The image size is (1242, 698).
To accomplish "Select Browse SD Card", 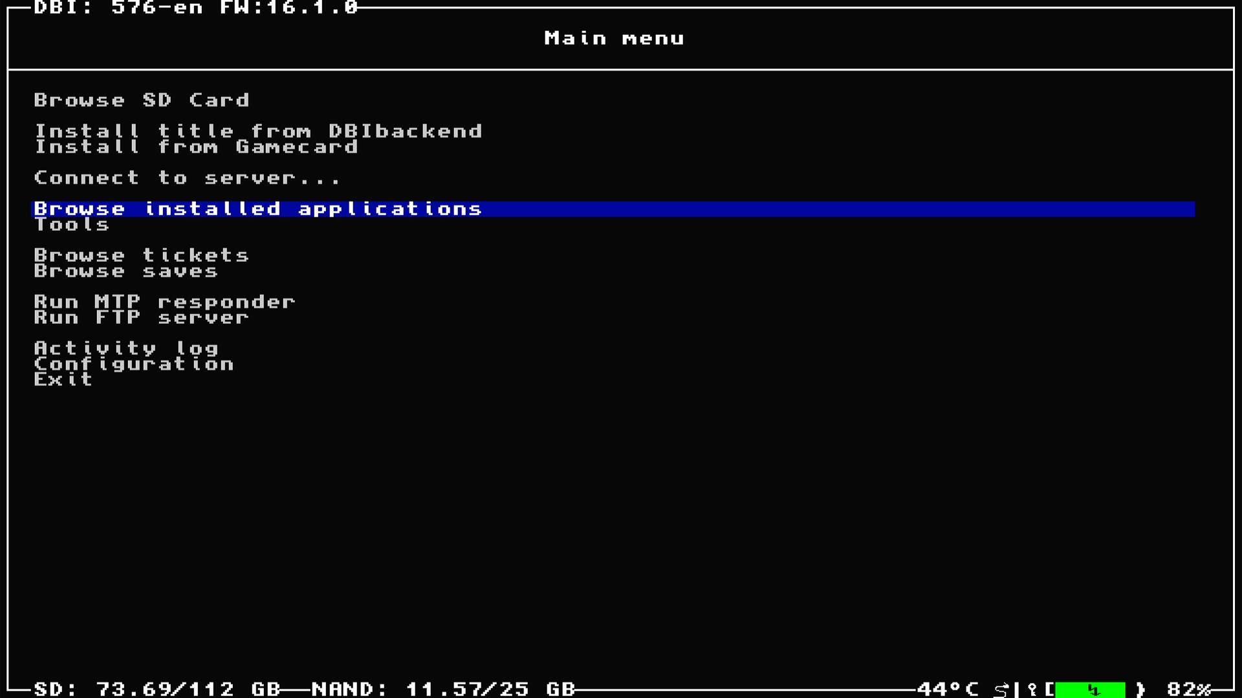I will pyautogui.click(x=142, y=100).
